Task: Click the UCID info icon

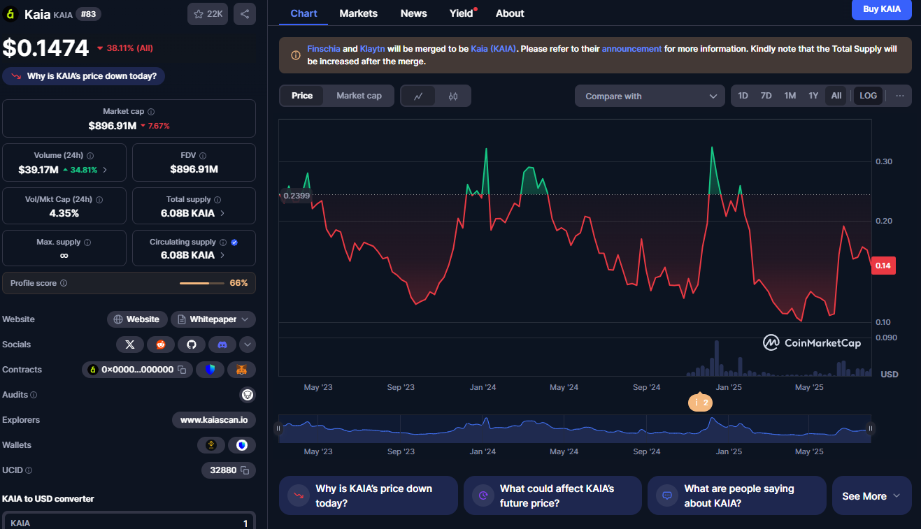Action: [x=29, y=470]
